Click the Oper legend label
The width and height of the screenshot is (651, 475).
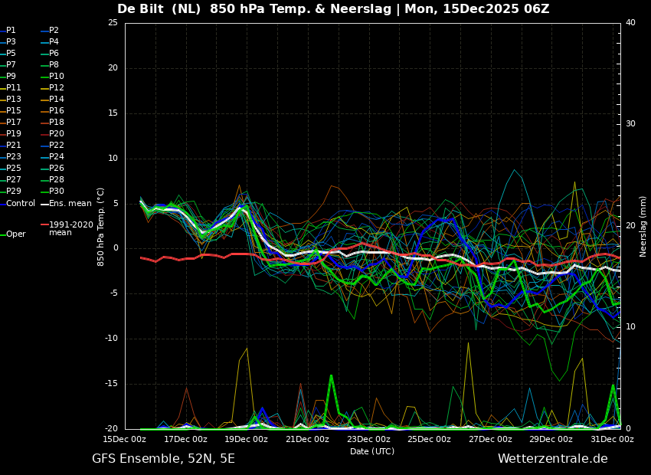[x=17, y=234]
